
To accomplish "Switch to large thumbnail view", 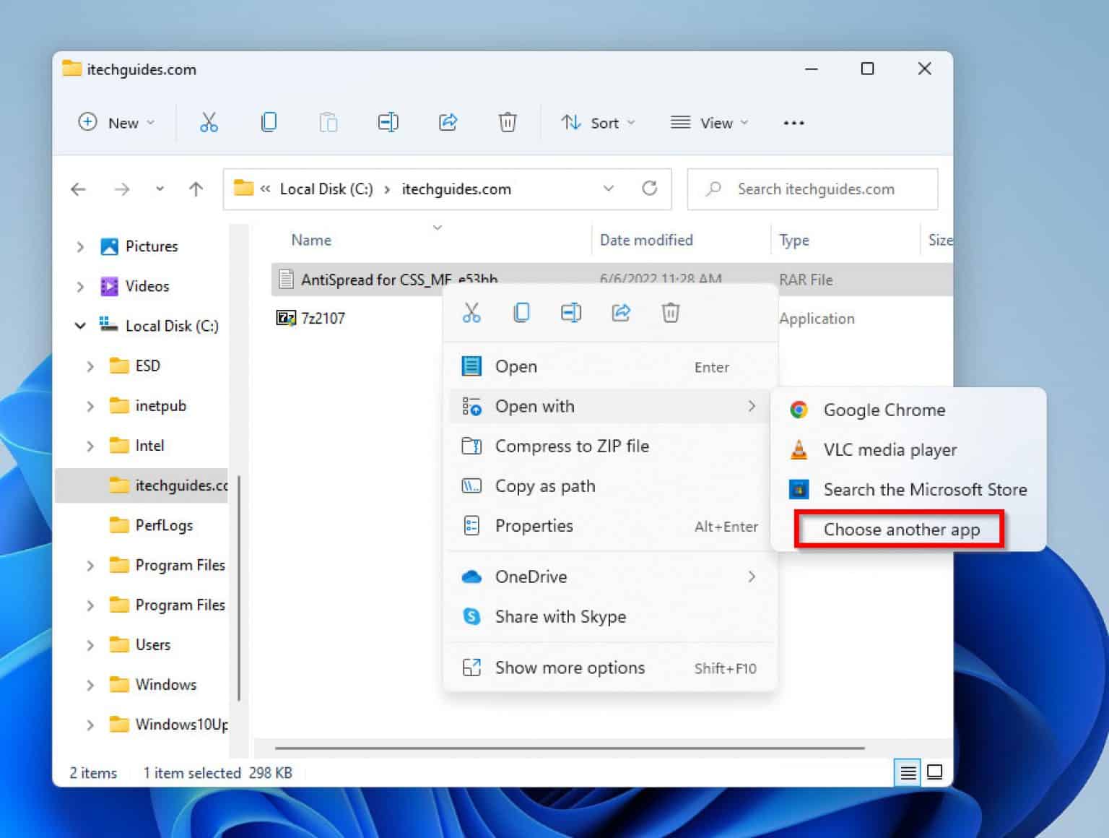I will click(935, 772).
